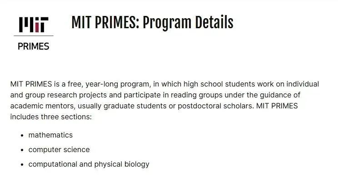
Task: Click the words "academic mentors"
Action: pos(42,106)
